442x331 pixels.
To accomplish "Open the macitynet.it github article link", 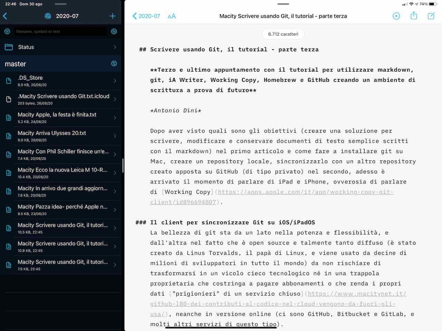I will click(x=356, y=293).
